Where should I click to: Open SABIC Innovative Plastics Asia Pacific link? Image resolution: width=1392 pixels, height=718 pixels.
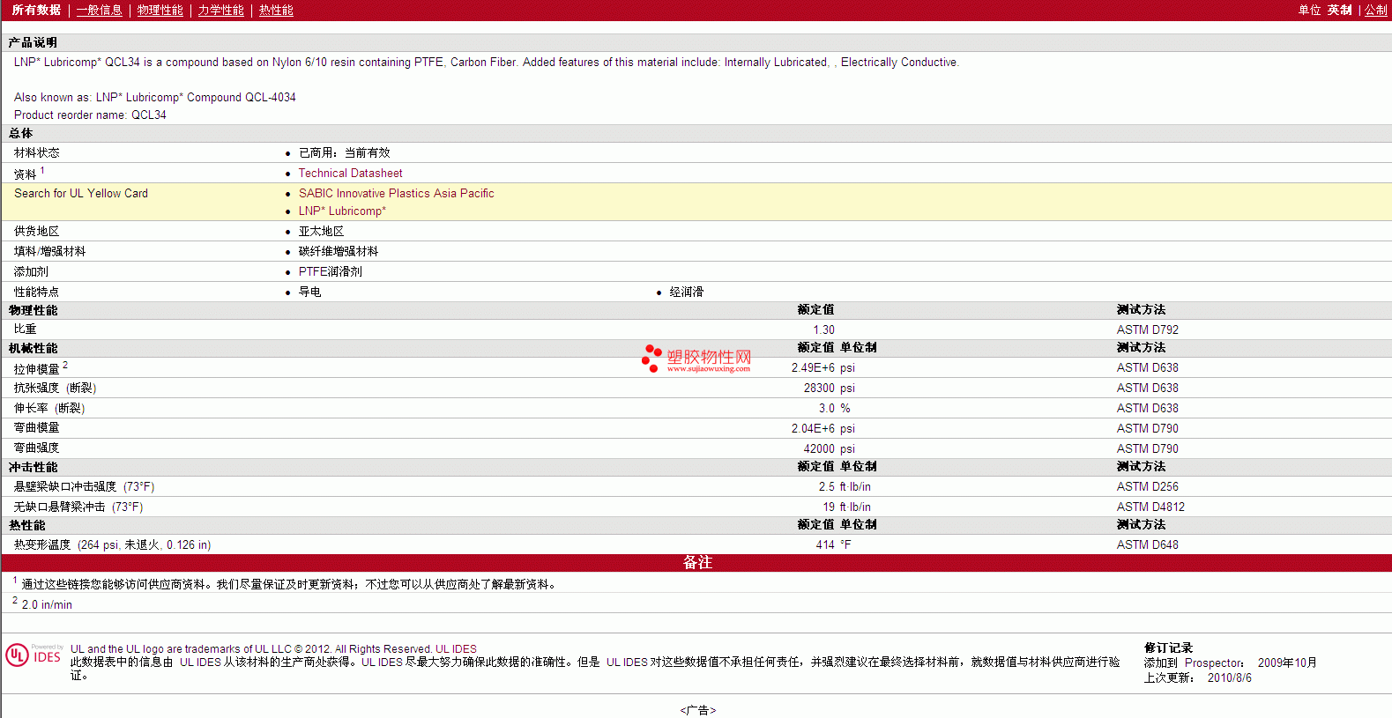pyautogui.click(x=396, y=194)
